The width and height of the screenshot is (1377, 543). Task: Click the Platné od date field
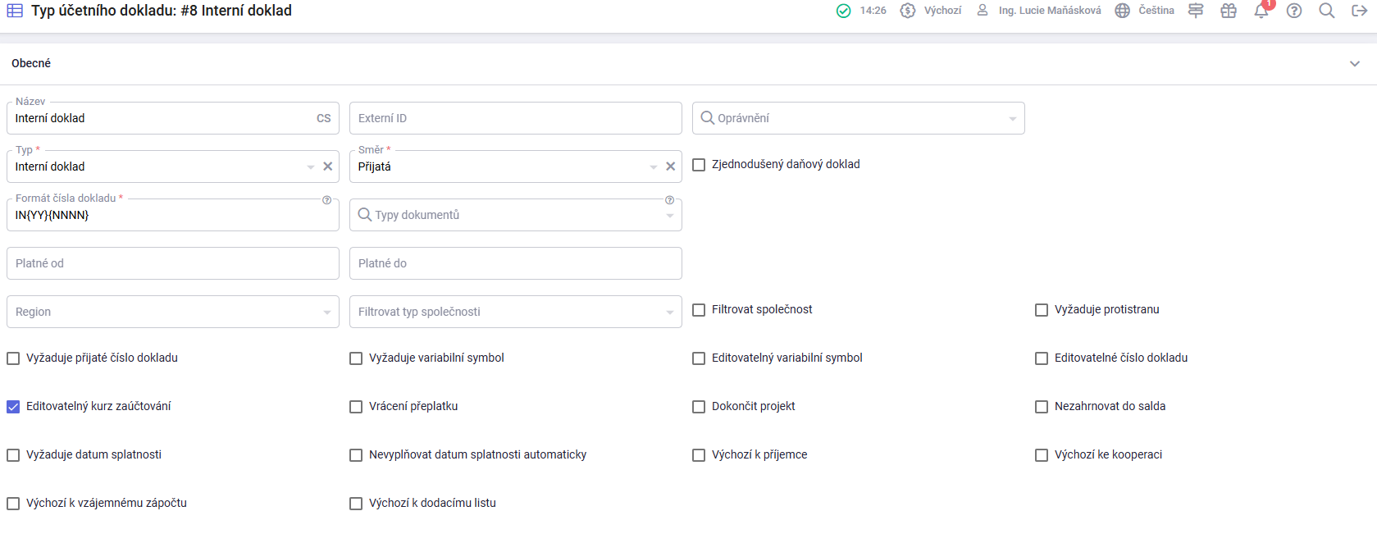point(172,263)
